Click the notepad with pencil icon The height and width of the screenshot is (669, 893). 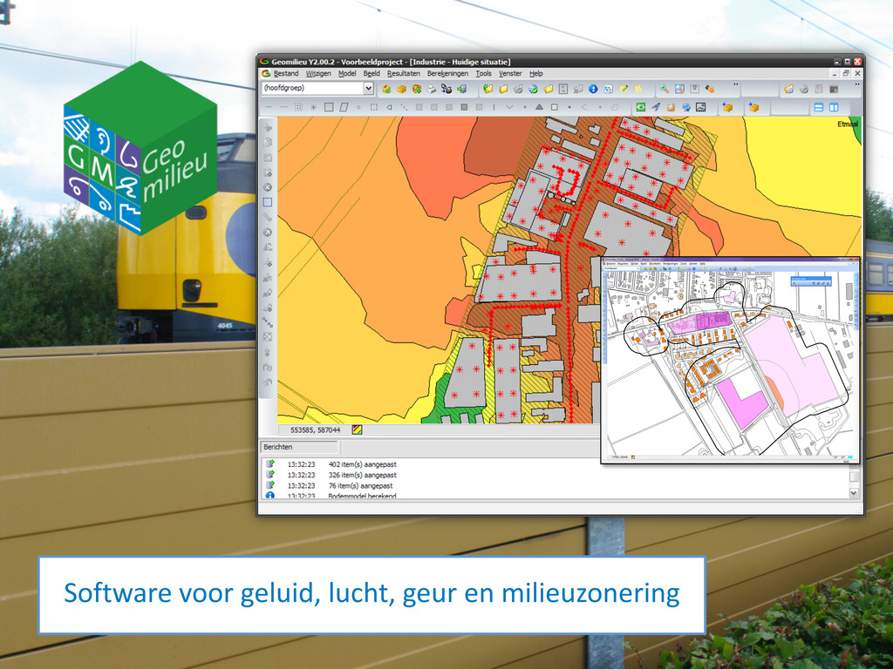tap(623, 89)
